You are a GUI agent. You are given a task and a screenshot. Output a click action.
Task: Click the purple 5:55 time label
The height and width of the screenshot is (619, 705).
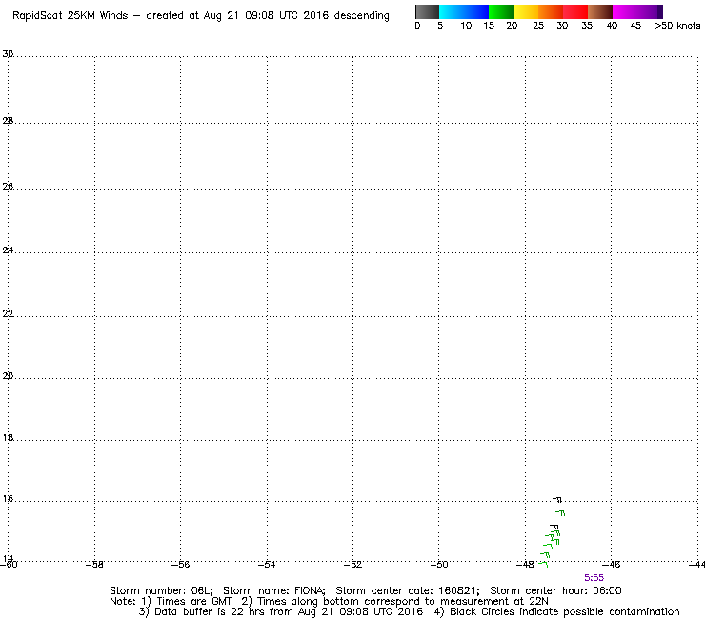tap(594, 578)
